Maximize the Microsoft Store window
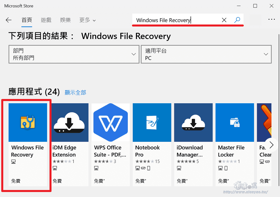The height and width of the screenshot is (197, 280). [x=255, y=6]
